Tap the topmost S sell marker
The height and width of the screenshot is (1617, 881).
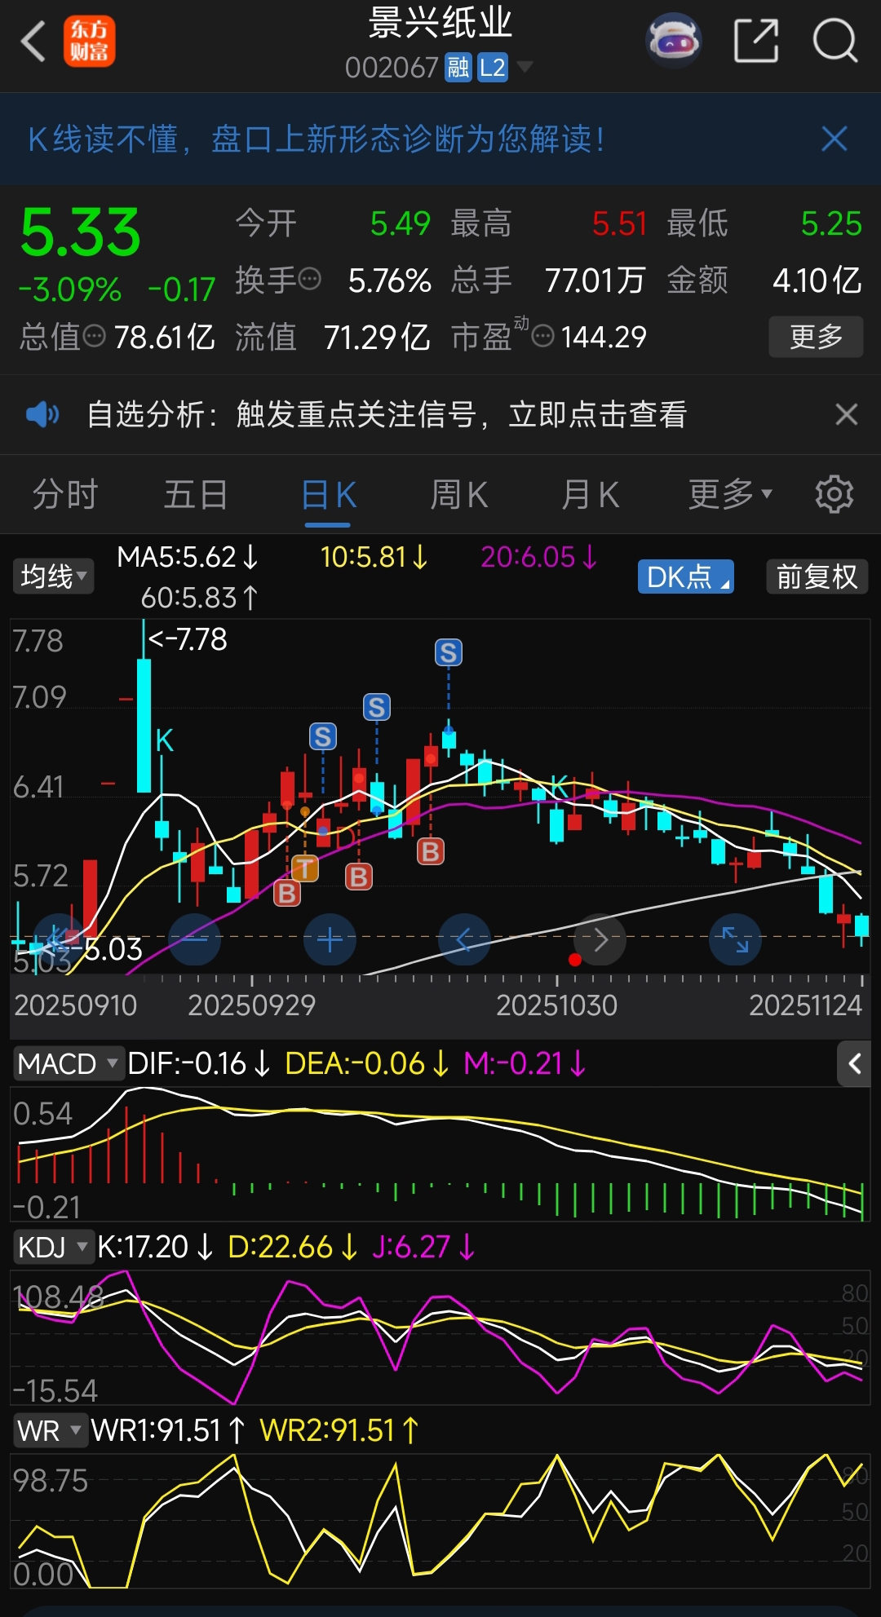pos(448,652)
